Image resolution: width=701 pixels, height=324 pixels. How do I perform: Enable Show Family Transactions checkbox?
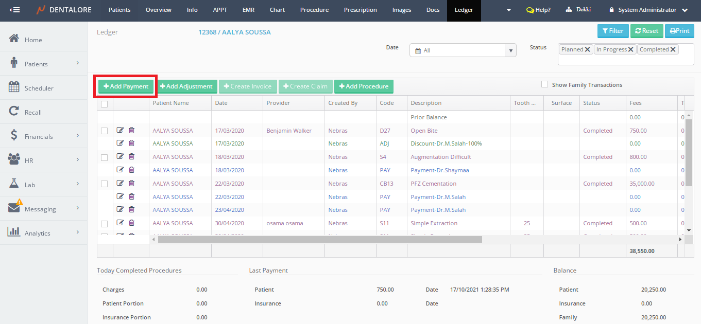[544, 84]
